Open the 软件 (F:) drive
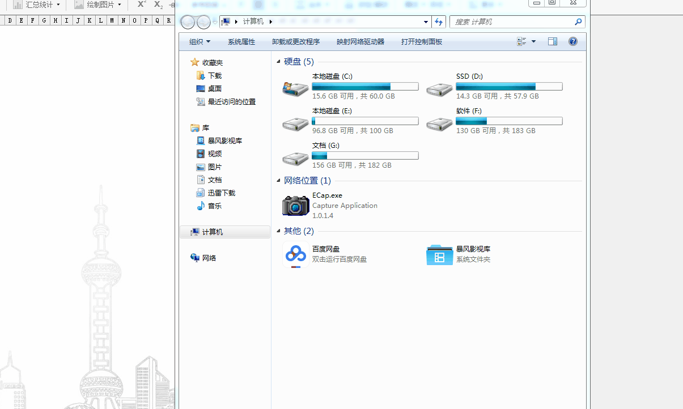The width and height of the screenshot is (683, 409). click(x=439, y=122)
